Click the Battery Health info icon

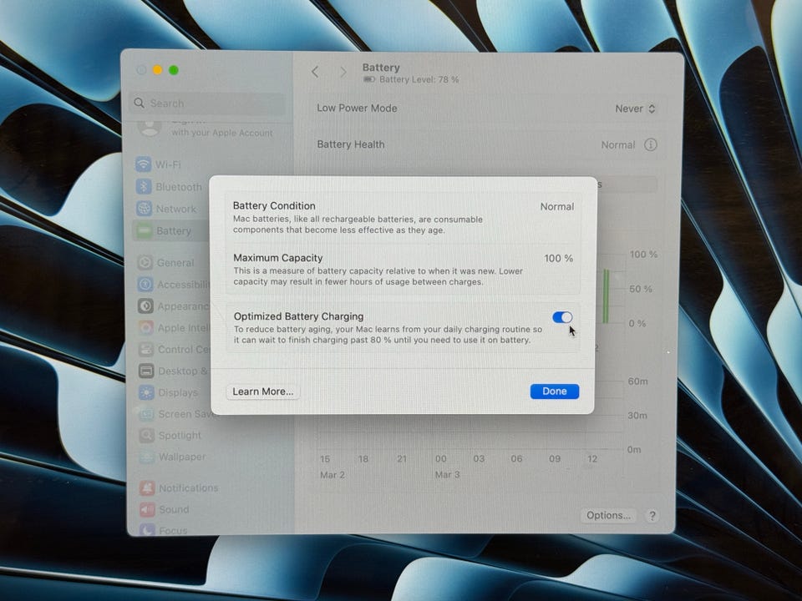click(650, 145)
